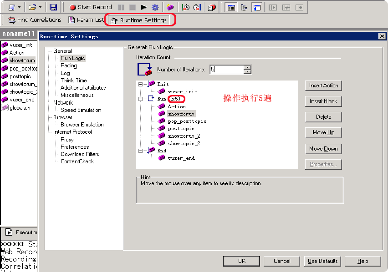
Task: Click the Insert Action button
Action: click(x=323, y=86)
